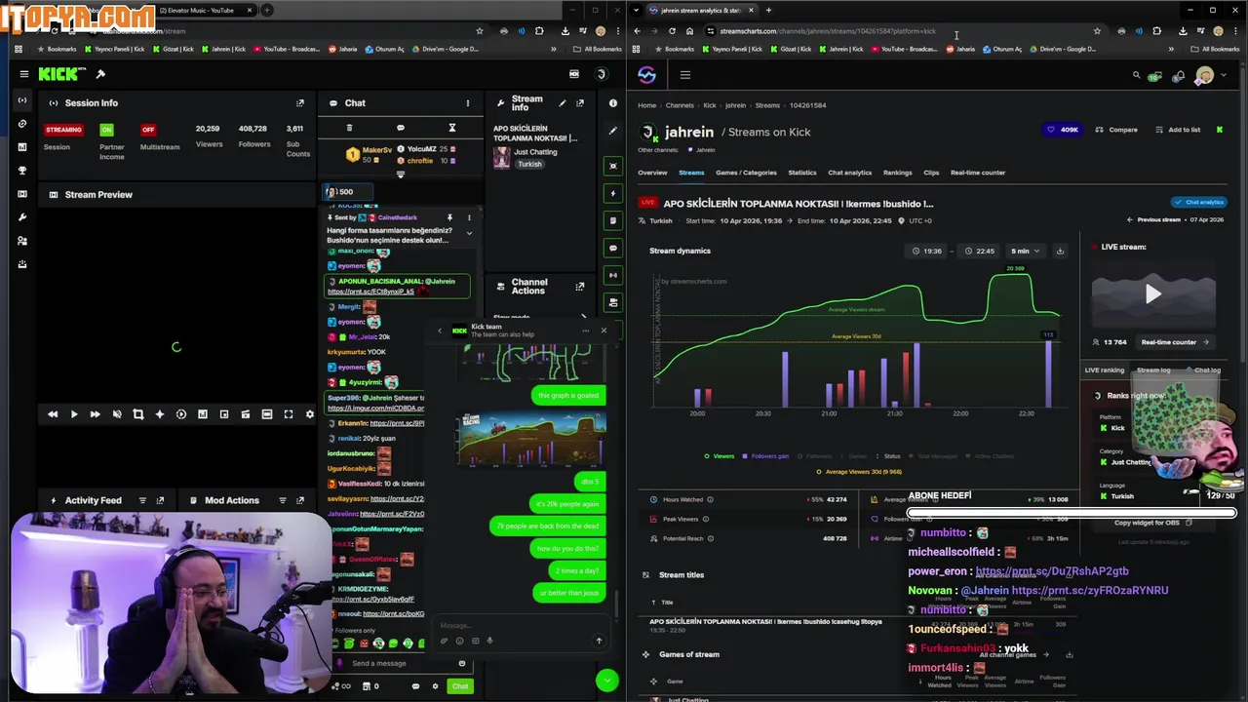
Task: Toggle Followers gain series in legend
Action: (x=766, y=456)
